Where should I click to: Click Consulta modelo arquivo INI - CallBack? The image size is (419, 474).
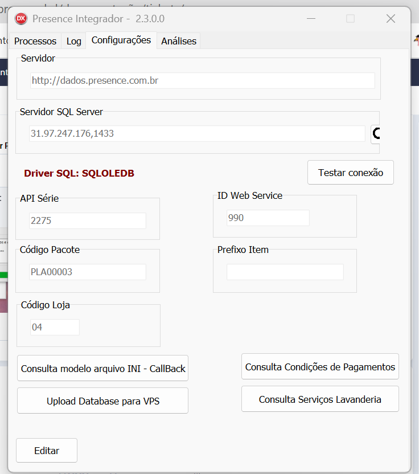tap(103, 369)
